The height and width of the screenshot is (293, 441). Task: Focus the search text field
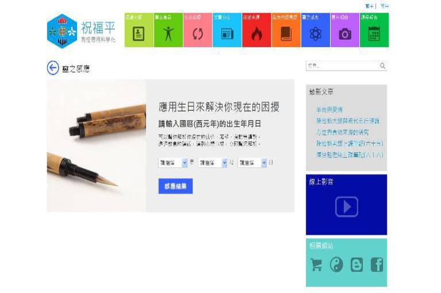[342, 65]
